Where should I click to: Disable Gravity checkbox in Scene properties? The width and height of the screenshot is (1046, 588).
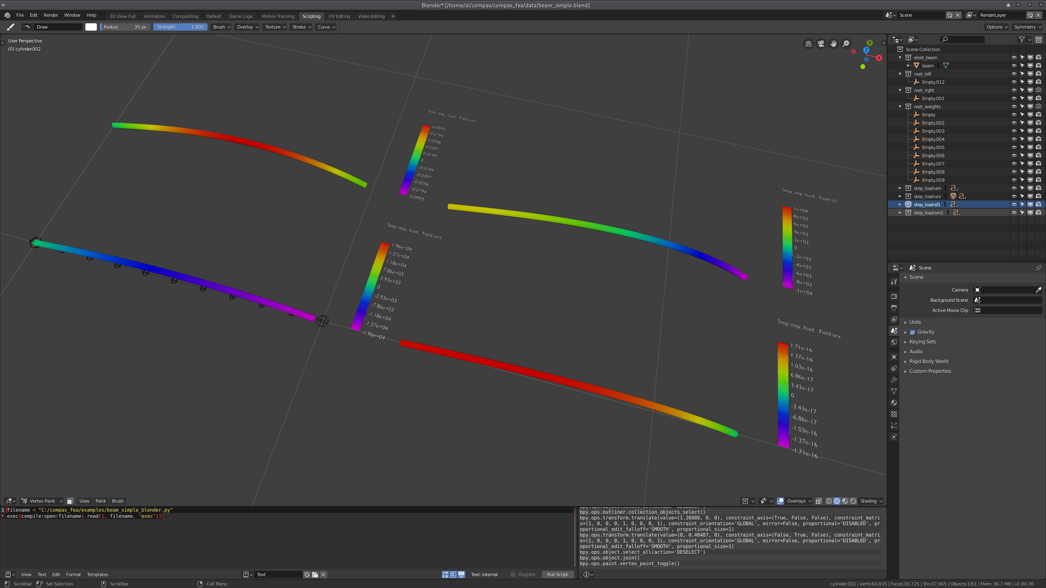tap(912, 332)
